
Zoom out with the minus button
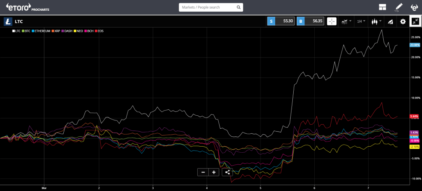[203, 172]
